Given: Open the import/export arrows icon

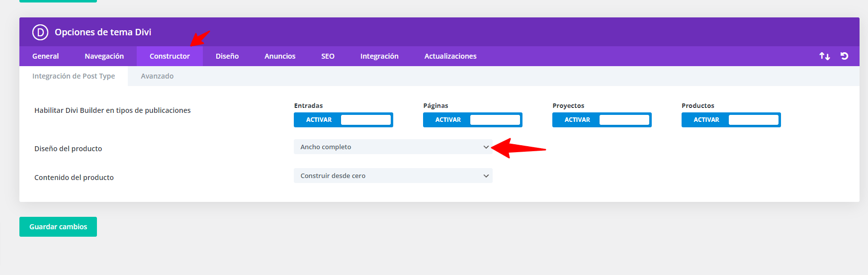Looking at the screenshot, I should [x=825, y=56].
